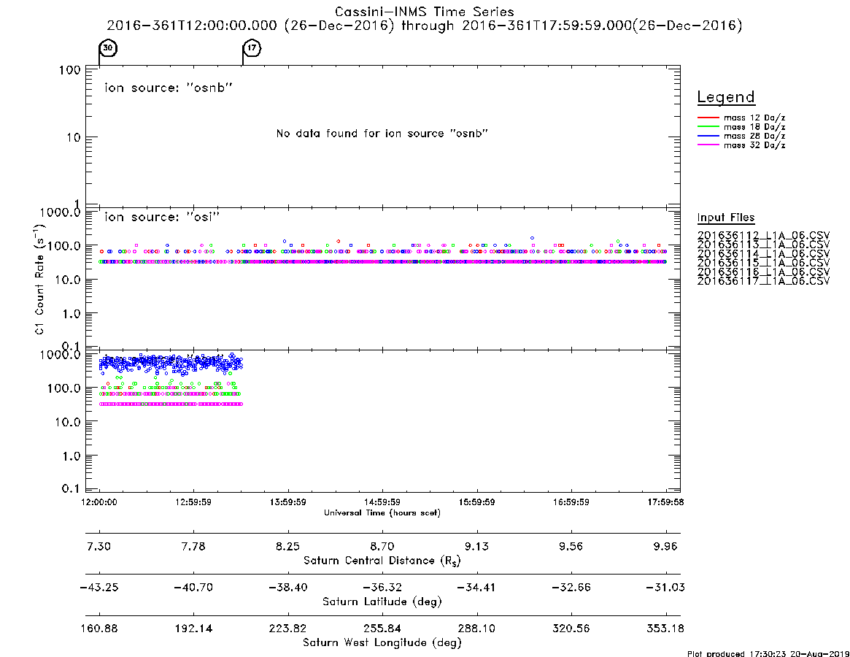Click the 14:59:59 time tick label
The height and width of the screenshot is (657, 850).
382,502
